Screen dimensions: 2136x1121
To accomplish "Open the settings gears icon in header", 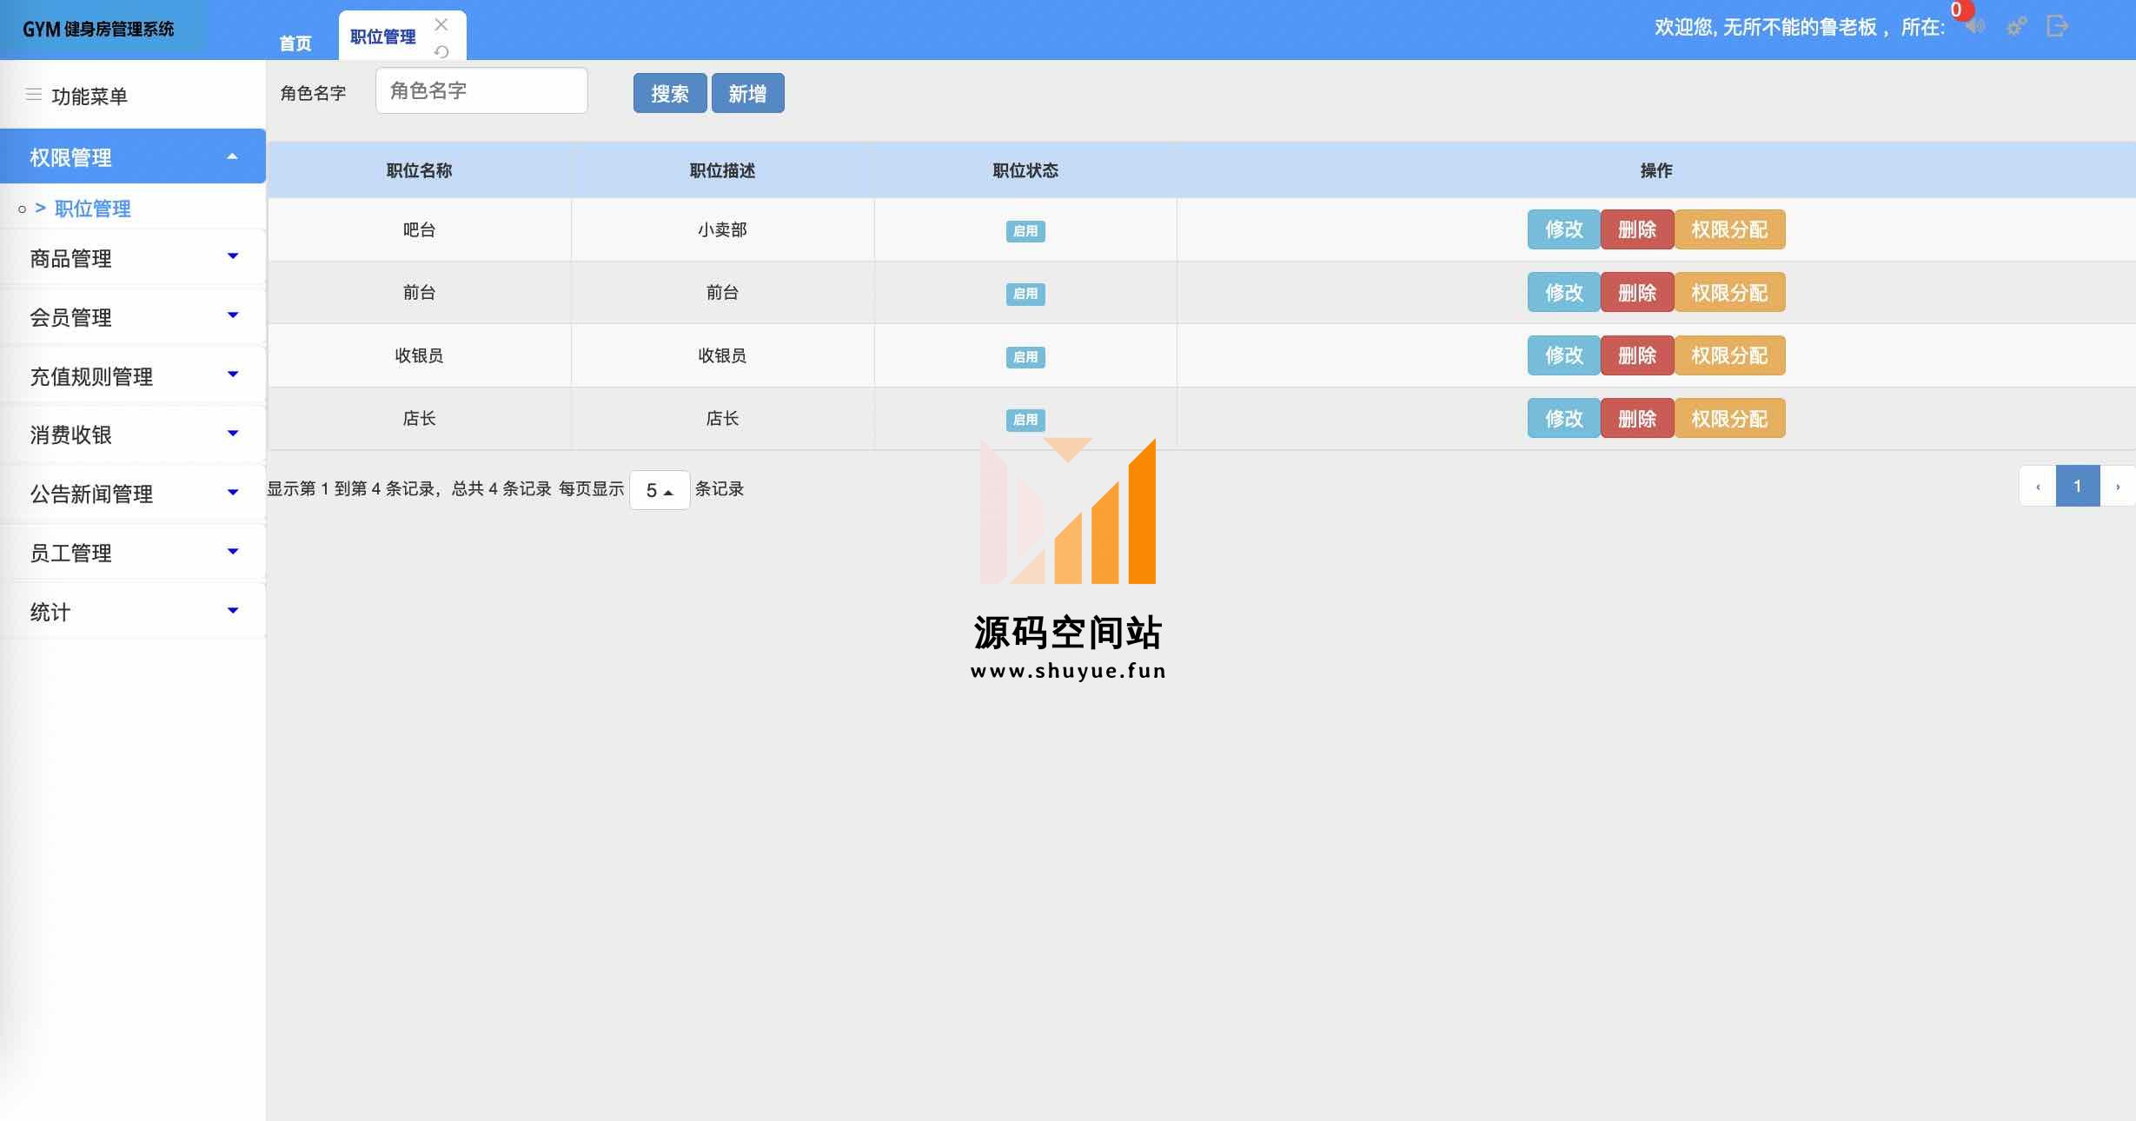I will pos(2016,26).
